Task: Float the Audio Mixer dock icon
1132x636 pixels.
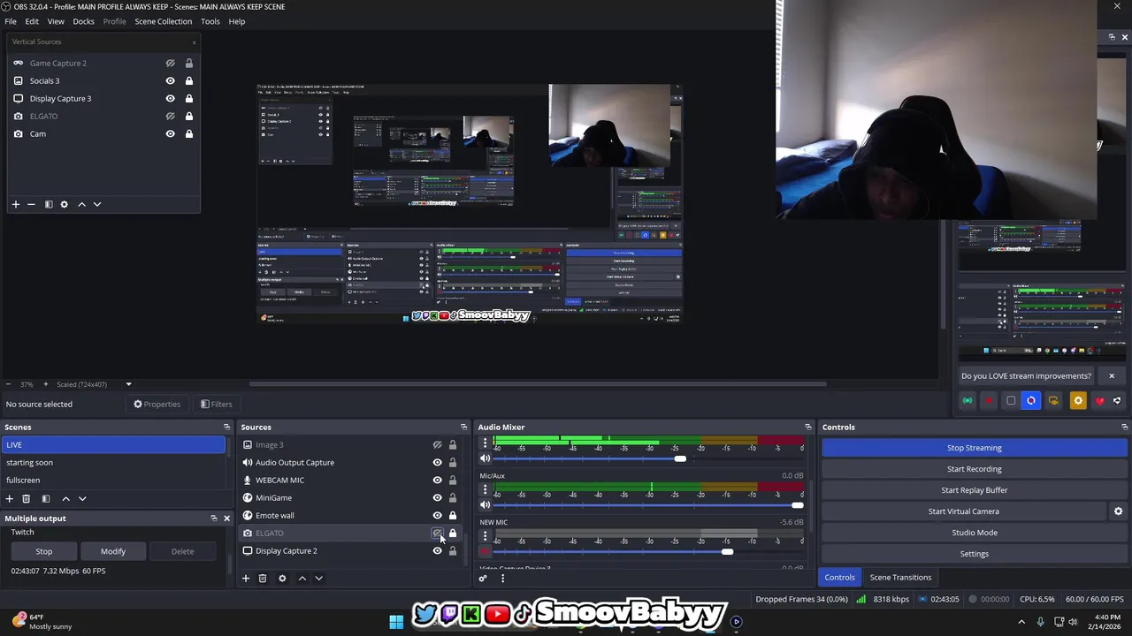Action: [807, 428]
